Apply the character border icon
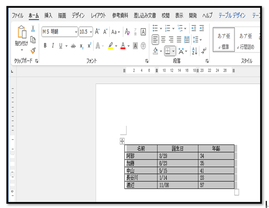269x208 pixels. (143, 32)
